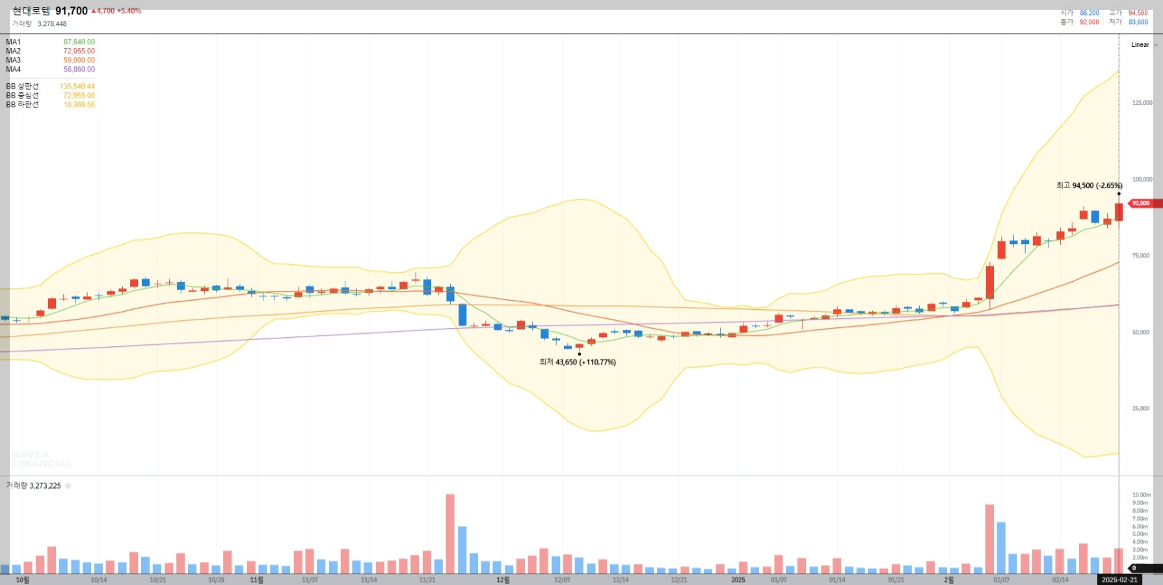Select the BB 하한선 value 10,369.56

(79, 105)
